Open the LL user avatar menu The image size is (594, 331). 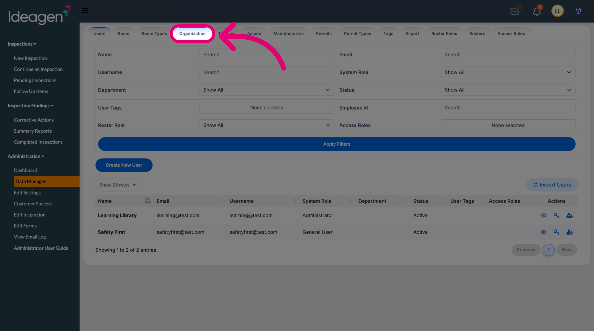point(557,11)
